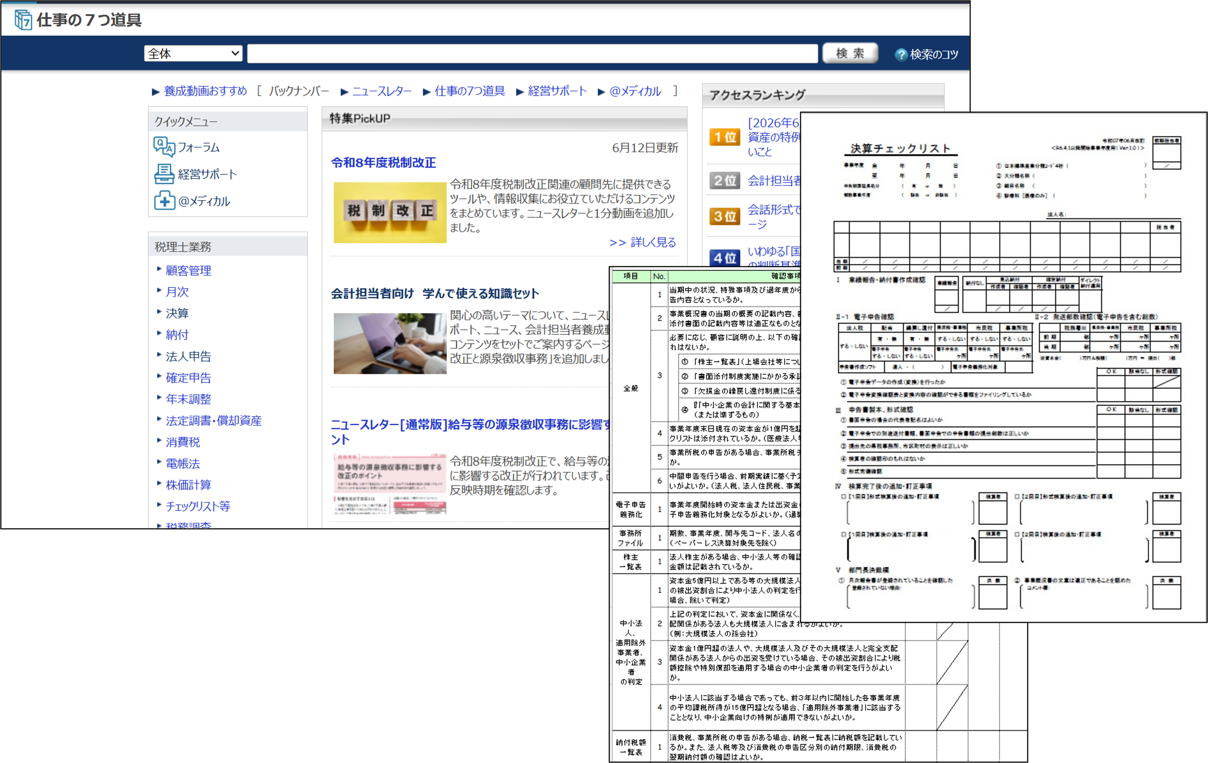
Task: Open the 1位 [2026年6 ranking link
Action: tap(773, 137)
